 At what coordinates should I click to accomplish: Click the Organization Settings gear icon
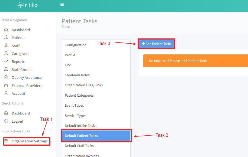6,141
